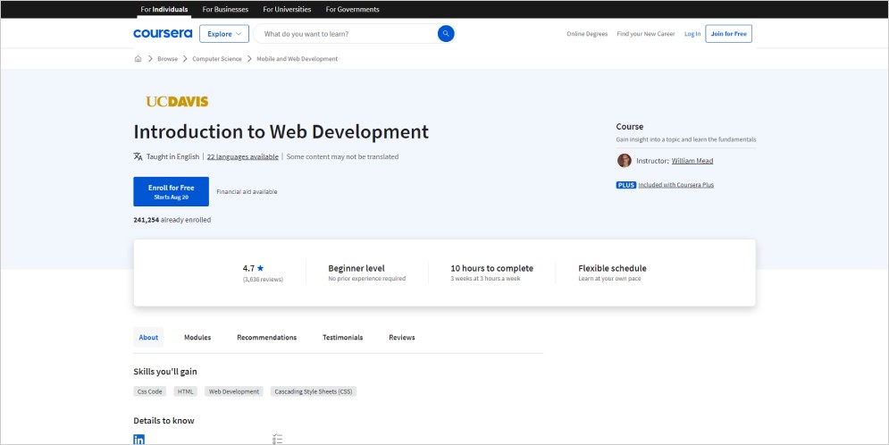The image size is (889, 445).
Task: Switch to For Governments
Action: [352, 9]
